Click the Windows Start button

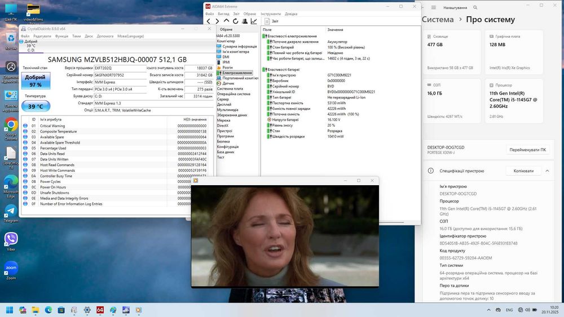10,310
